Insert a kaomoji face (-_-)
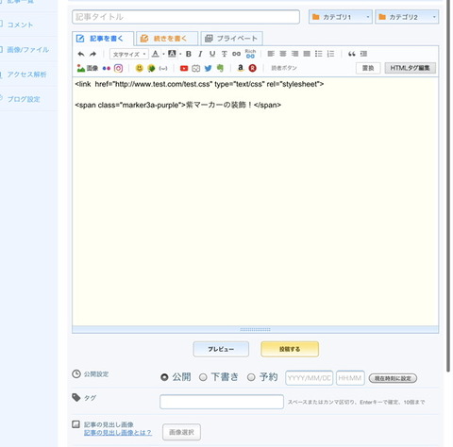 [163, 68]
